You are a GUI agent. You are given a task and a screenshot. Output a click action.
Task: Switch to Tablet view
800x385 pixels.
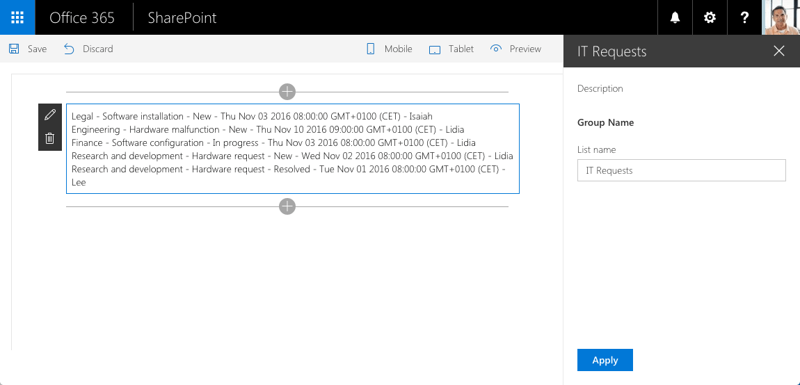[x=451, y=49]
